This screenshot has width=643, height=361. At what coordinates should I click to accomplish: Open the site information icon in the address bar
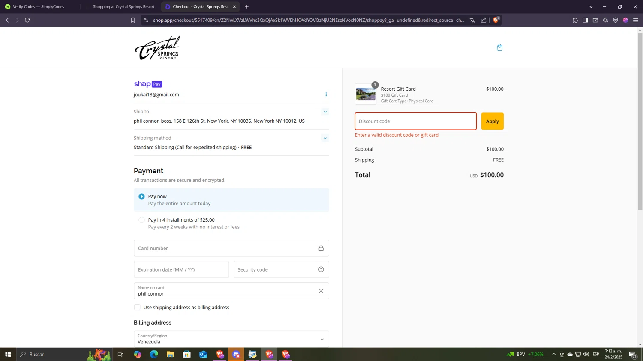[x=146, y=20]
